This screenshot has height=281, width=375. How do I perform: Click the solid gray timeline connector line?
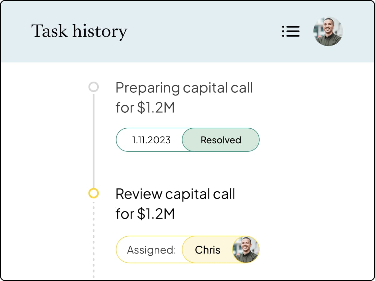click(x=93, y=140)
